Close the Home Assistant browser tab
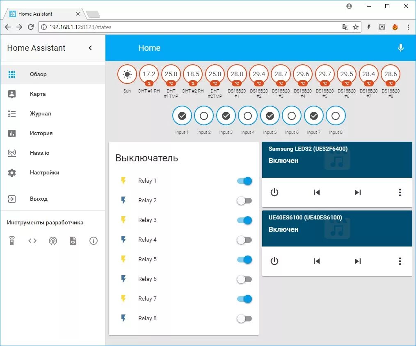 [x=78, y=14]
